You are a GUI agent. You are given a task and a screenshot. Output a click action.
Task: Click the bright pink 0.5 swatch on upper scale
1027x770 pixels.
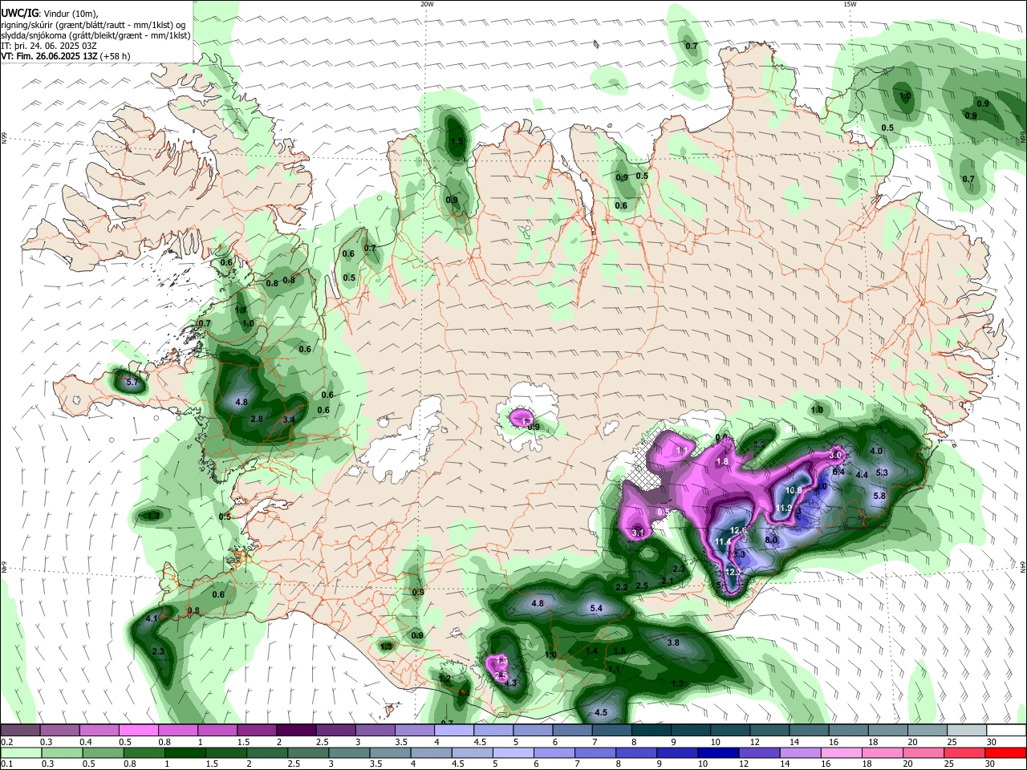click(138, 731)
